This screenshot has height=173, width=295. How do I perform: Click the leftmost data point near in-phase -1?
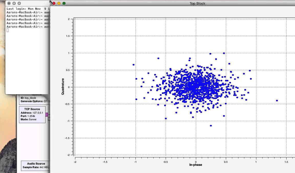(x=134, y=65)
